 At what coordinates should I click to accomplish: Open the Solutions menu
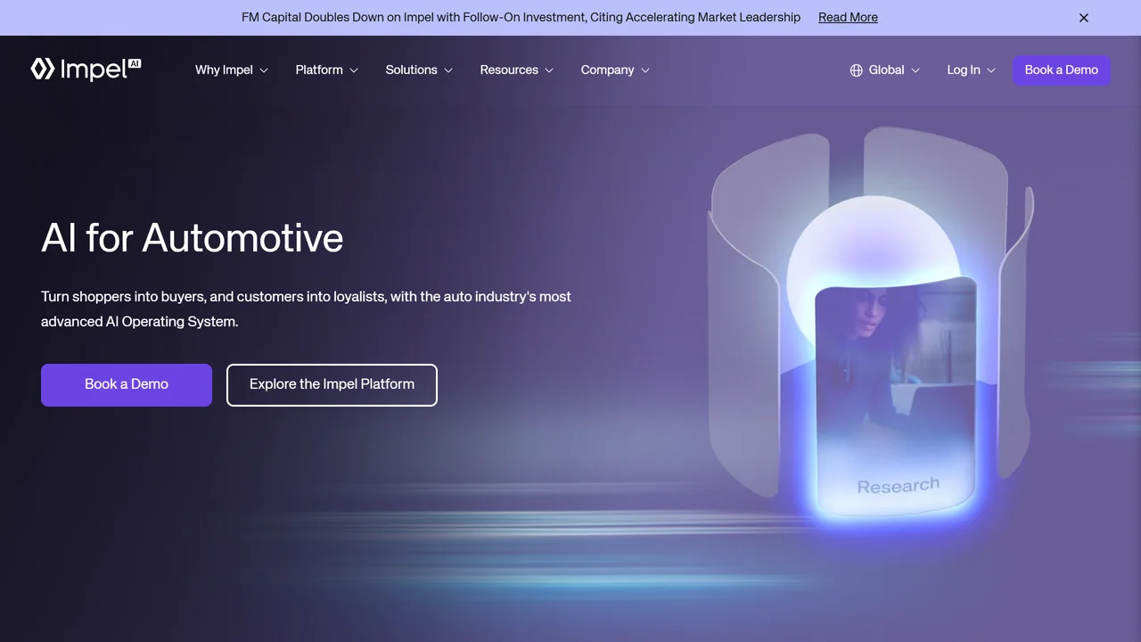420,70
